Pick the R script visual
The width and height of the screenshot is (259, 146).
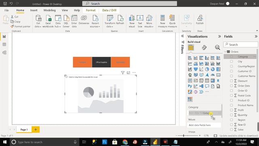219,81
